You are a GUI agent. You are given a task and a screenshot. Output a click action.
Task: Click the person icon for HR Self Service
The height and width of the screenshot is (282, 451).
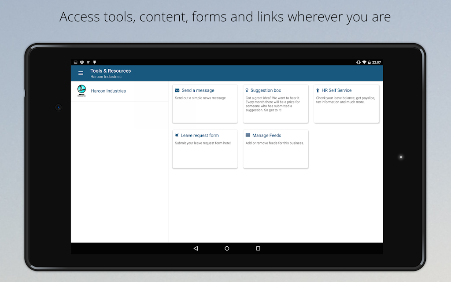click(x=318, y=90)
